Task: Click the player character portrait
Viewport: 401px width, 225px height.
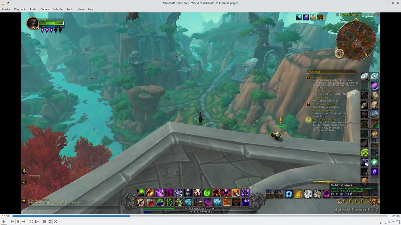Action: pyautogui.click(x=32, y=23)
